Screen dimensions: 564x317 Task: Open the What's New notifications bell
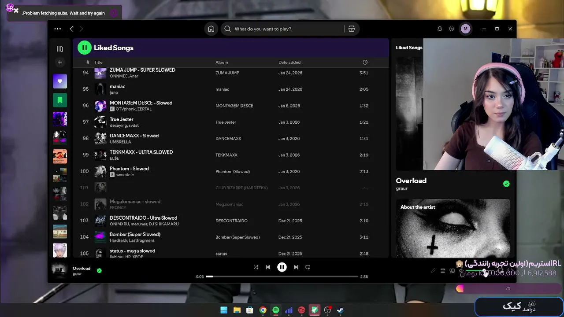(439, 29)
